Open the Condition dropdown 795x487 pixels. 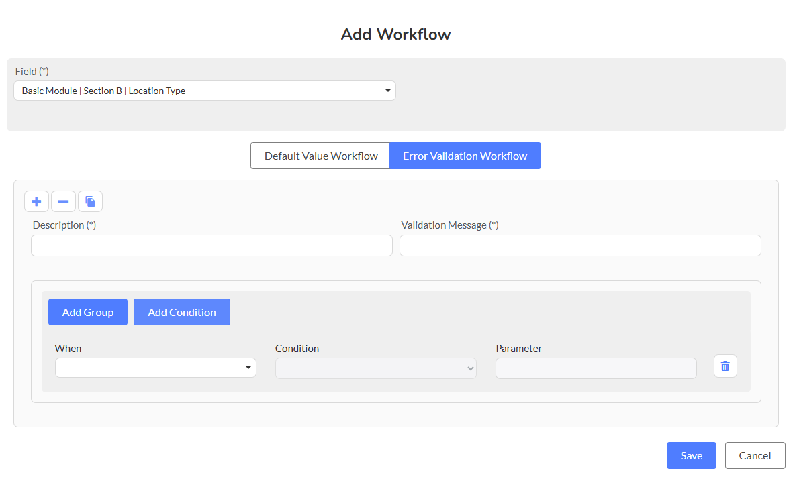375,368
